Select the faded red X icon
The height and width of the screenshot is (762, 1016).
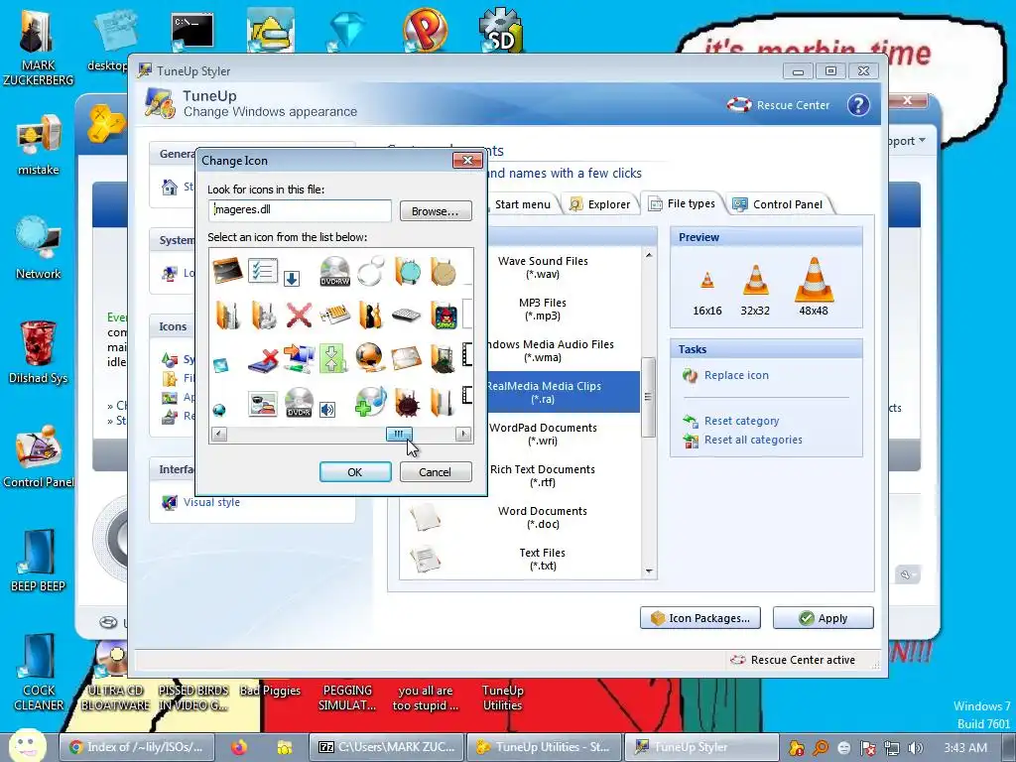(299, 316)
